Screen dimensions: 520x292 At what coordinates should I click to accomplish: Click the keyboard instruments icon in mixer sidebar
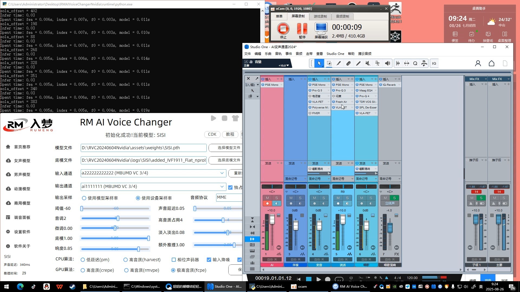coord(252,251)
